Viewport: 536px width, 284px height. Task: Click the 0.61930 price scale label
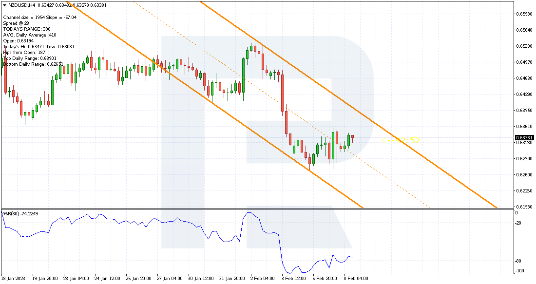[x=524, y=207]
